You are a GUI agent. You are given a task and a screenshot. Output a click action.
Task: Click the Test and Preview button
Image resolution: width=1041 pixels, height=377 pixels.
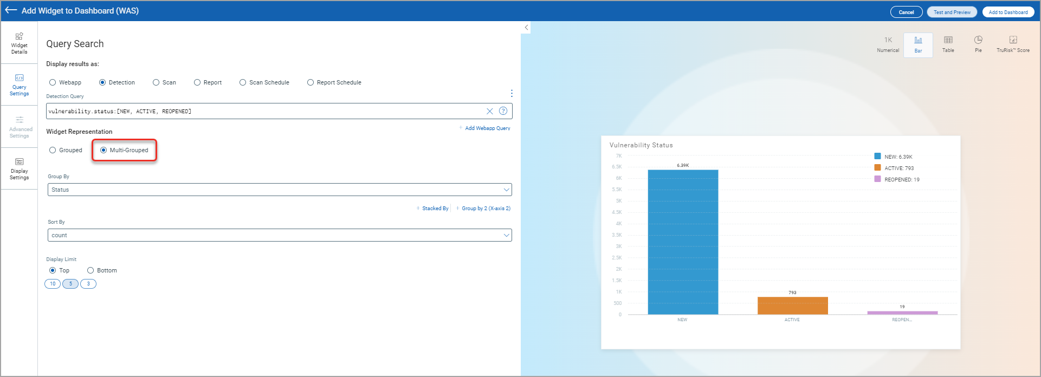(952, 12)
